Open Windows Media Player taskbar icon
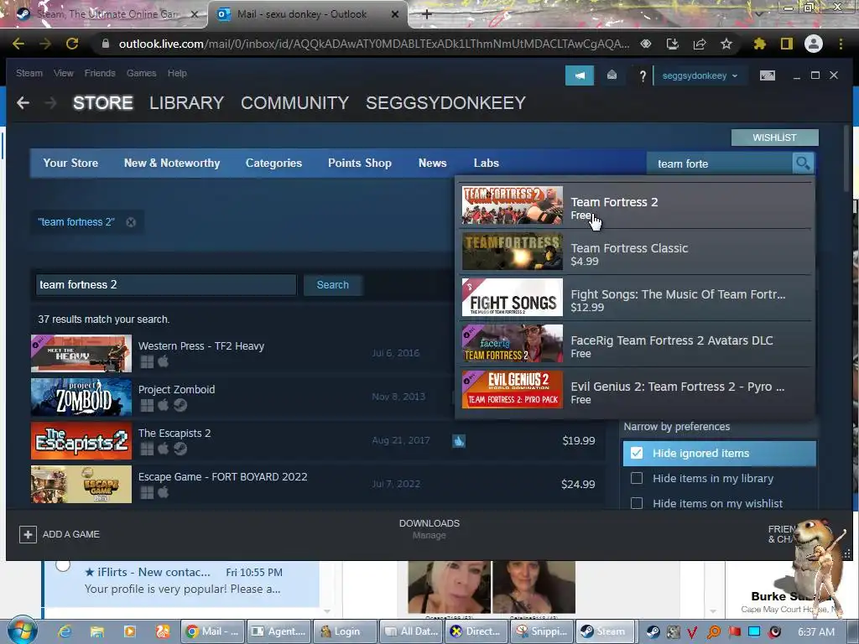 [130, 631]
